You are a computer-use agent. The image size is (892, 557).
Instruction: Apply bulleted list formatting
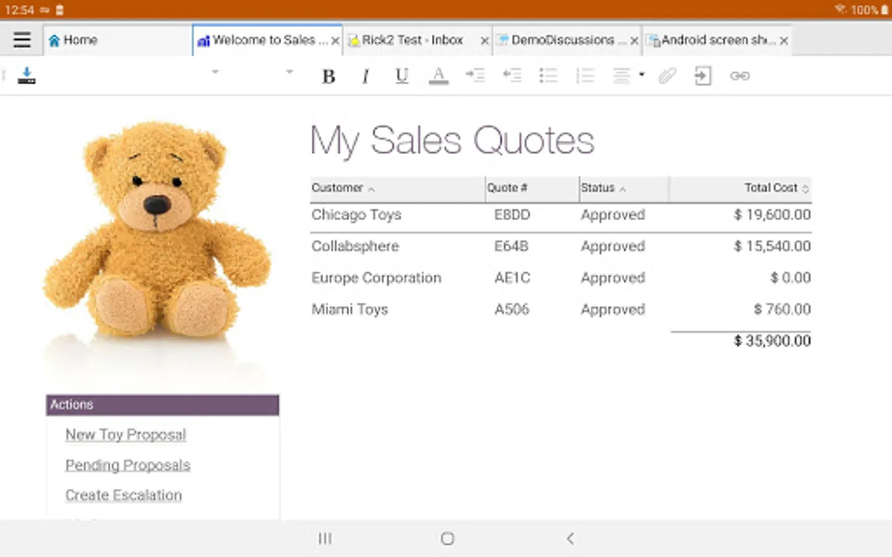(548, 76)
